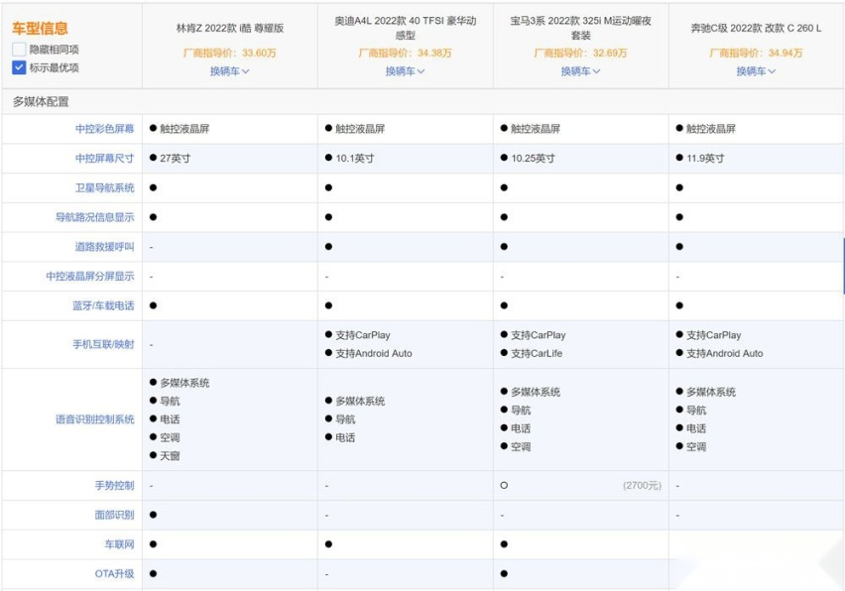
Task: Click the 面部识别 row label
Action: tap(114, 515)
